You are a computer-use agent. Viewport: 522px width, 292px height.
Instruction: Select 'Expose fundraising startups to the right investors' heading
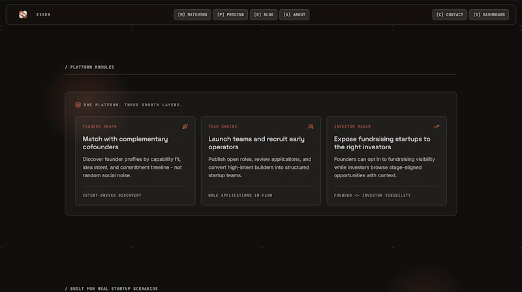click(x=382, y=143)
